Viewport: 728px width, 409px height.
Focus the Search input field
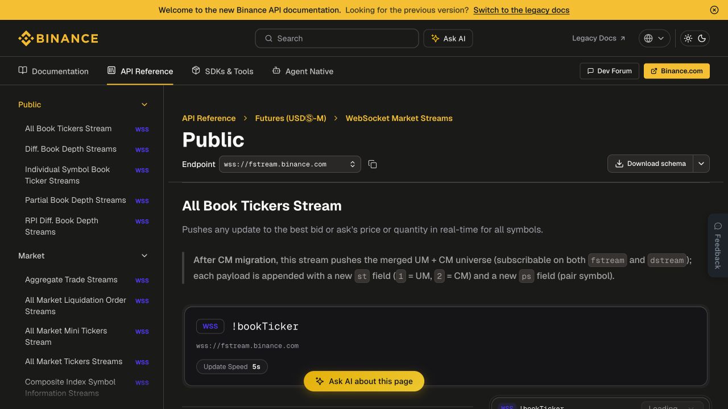click(x=337, y=39)
